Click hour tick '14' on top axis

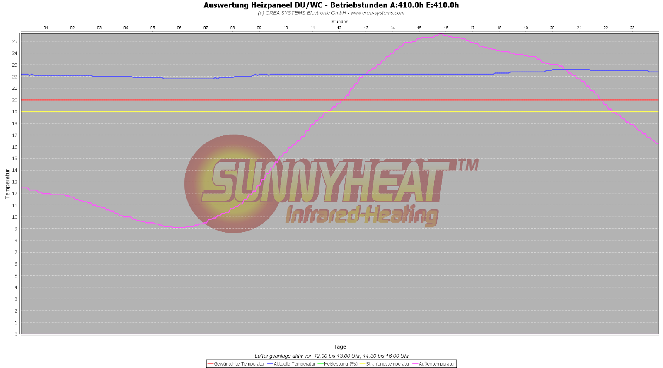(392, 28)
